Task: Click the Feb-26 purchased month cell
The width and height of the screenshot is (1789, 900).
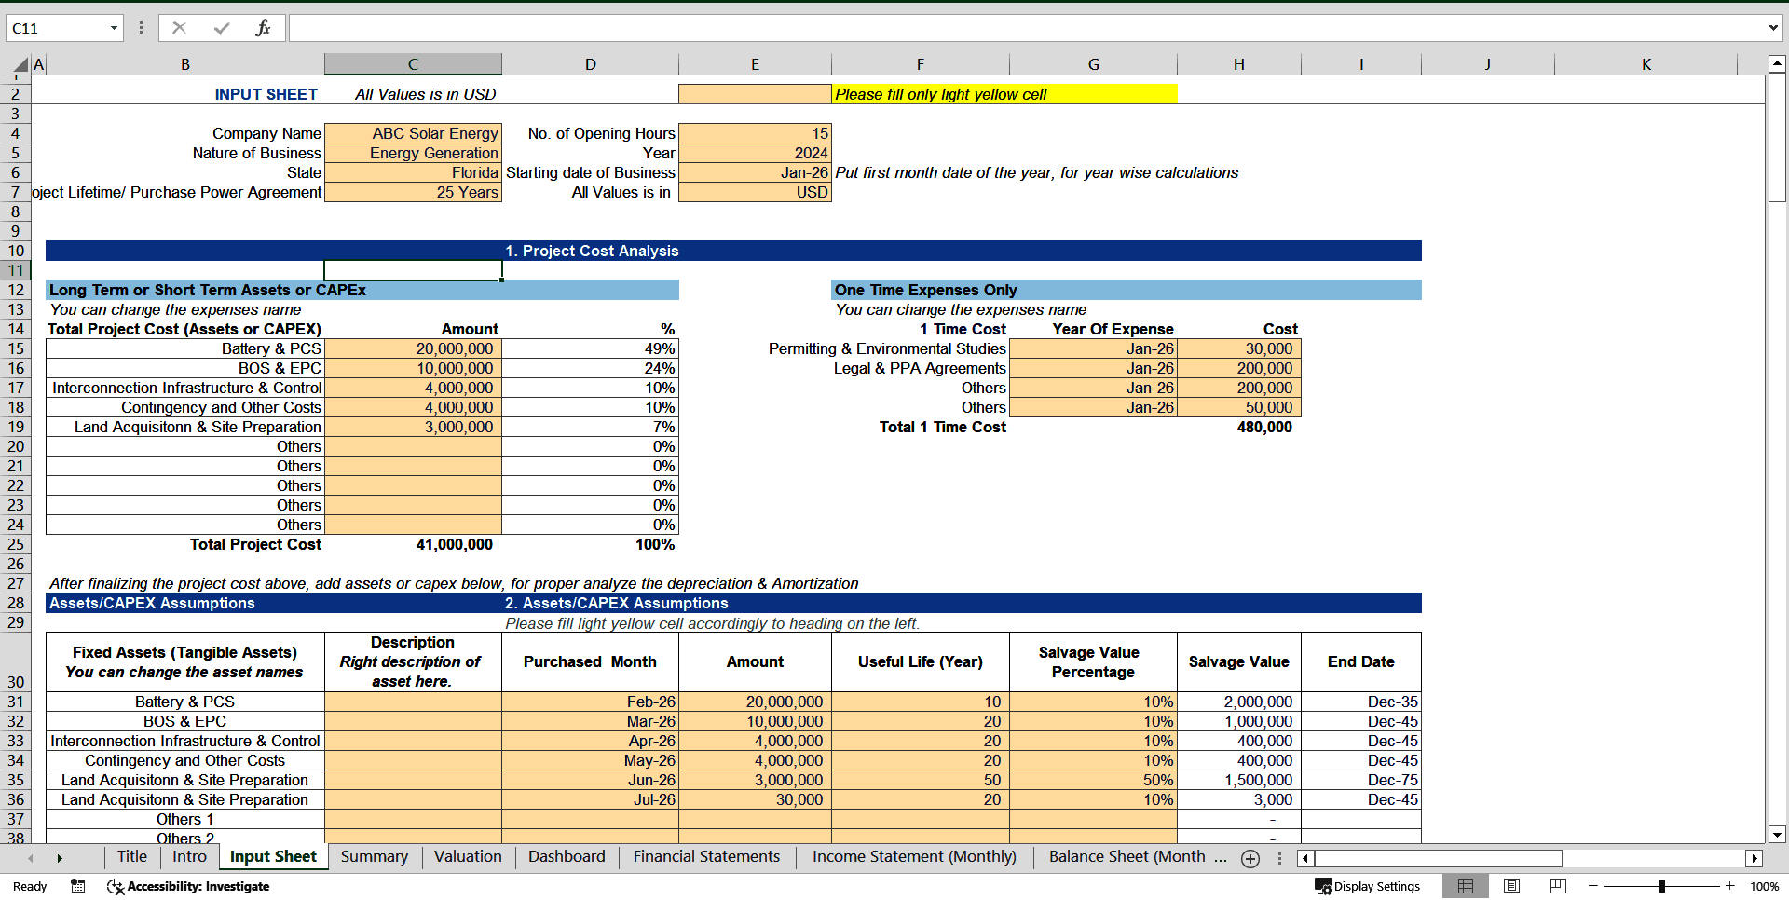Action: point(590,702)
